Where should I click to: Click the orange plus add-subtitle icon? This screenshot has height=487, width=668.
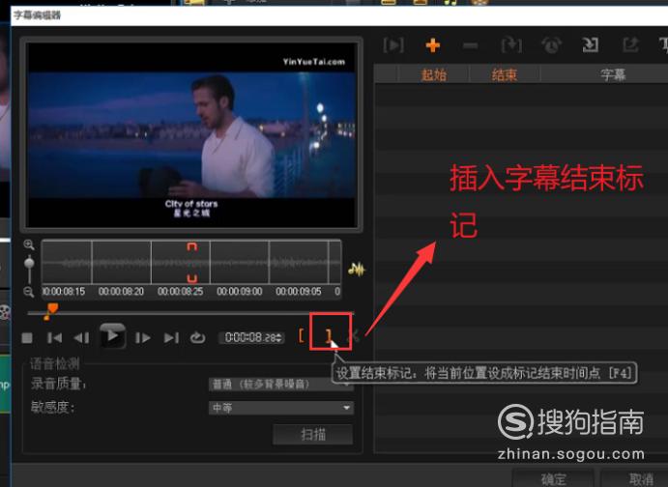(x=432, y=45)
